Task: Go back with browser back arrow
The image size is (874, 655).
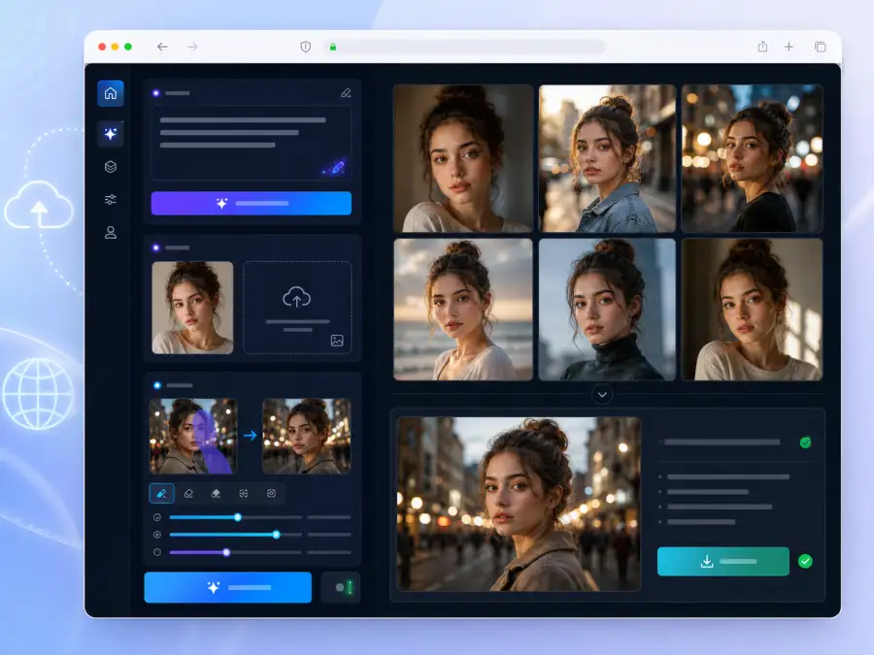Action: 162,47
